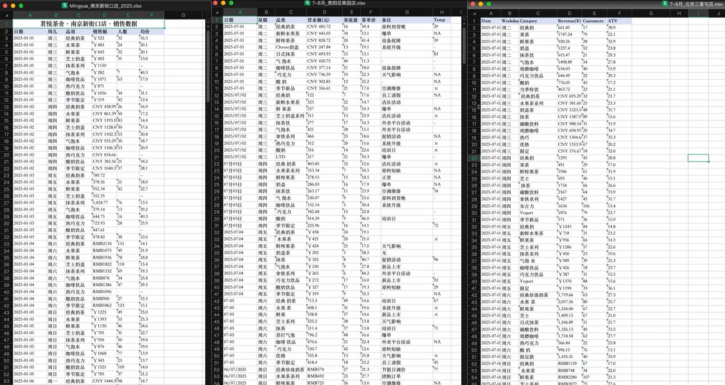Click the Temp header cell in column H

pos(442,20)
